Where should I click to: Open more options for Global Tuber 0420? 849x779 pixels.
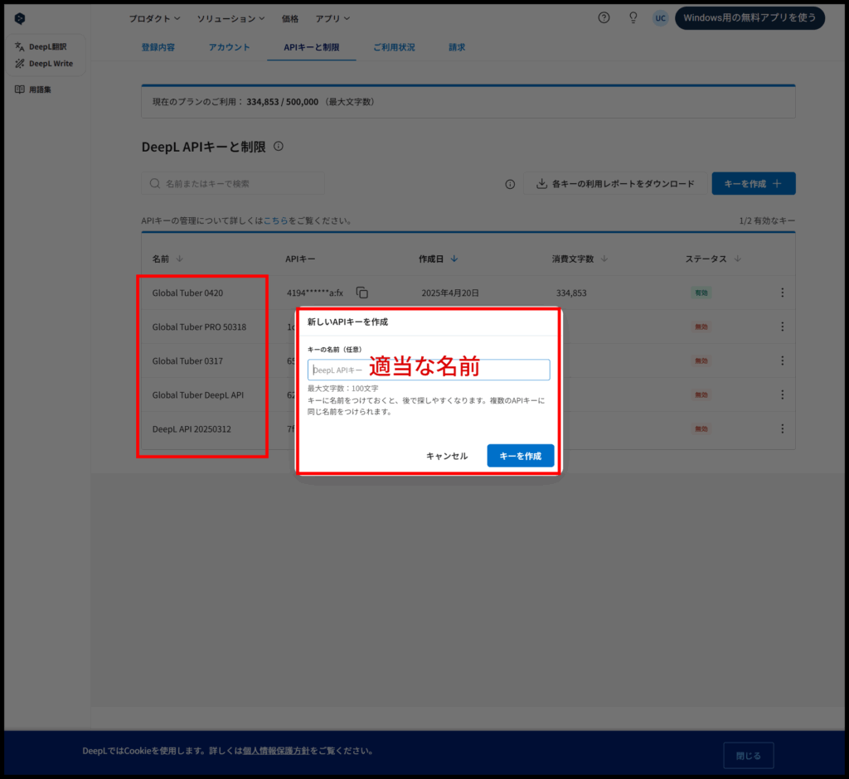(x=783, y=293)
